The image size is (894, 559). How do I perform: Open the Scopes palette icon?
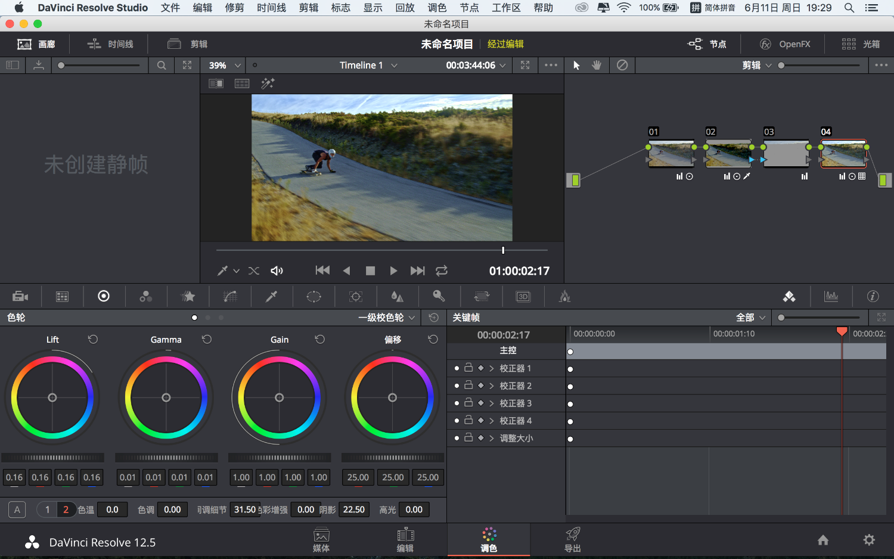(831, 296)
